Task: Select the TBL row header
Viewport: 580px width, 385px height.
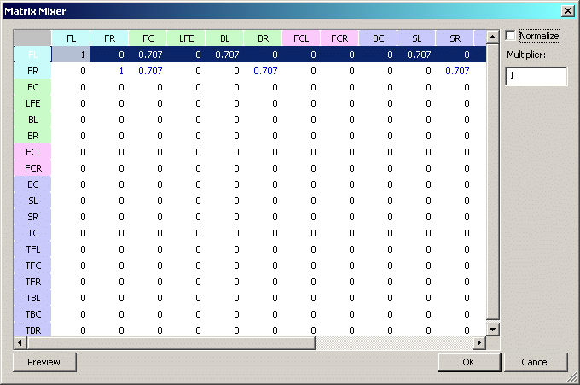Action: 32,298
